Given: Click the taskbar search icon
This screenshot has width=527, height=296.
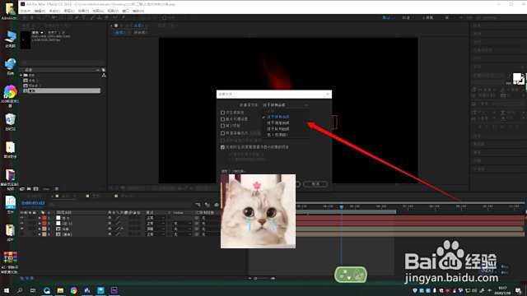Looking at the screenshot, I should [x=20, y=290].
